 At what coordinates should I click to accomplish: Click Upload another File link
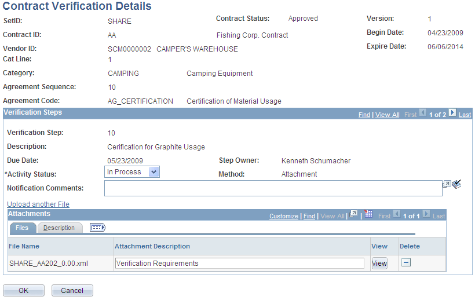(38, 204)
